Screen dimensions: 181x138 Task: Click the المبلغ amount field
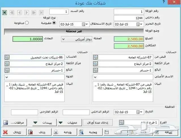[129, 39]
